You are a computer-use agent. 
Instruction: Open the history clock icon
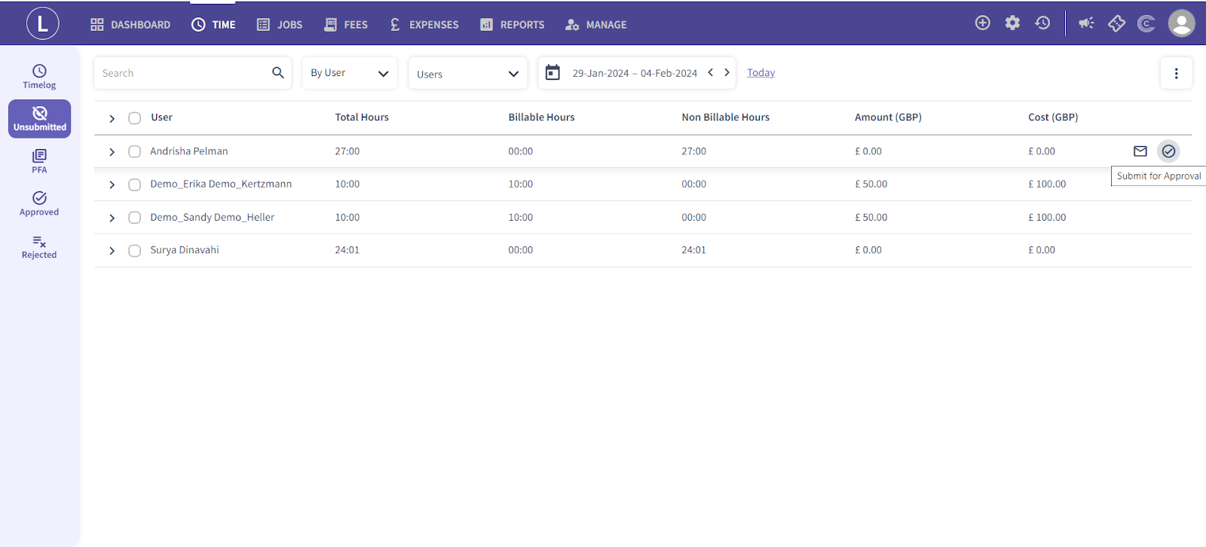pyautogui.click(x=1042, y=23)
